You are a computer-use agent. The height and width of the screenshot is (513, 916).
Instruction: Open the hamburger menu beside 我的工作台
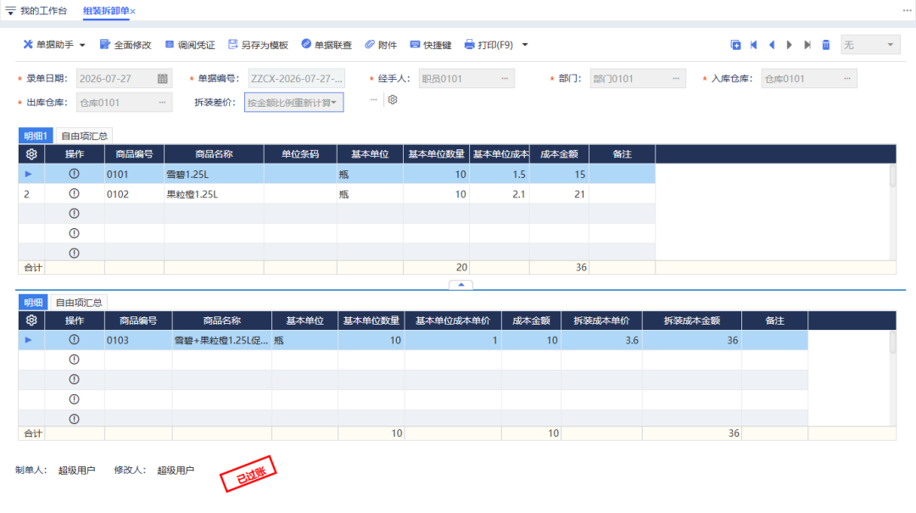pos(10,10)
